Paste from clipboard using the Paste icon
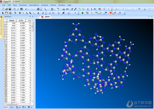 tap(22, 9)
